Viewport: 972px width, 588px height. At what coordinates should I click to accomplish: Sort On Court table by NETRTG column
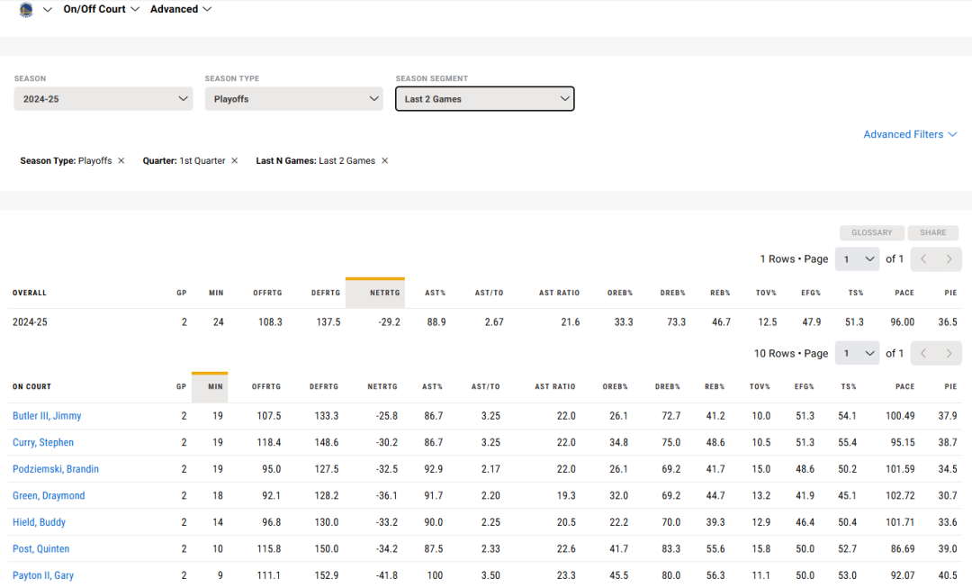pos(382,386)
